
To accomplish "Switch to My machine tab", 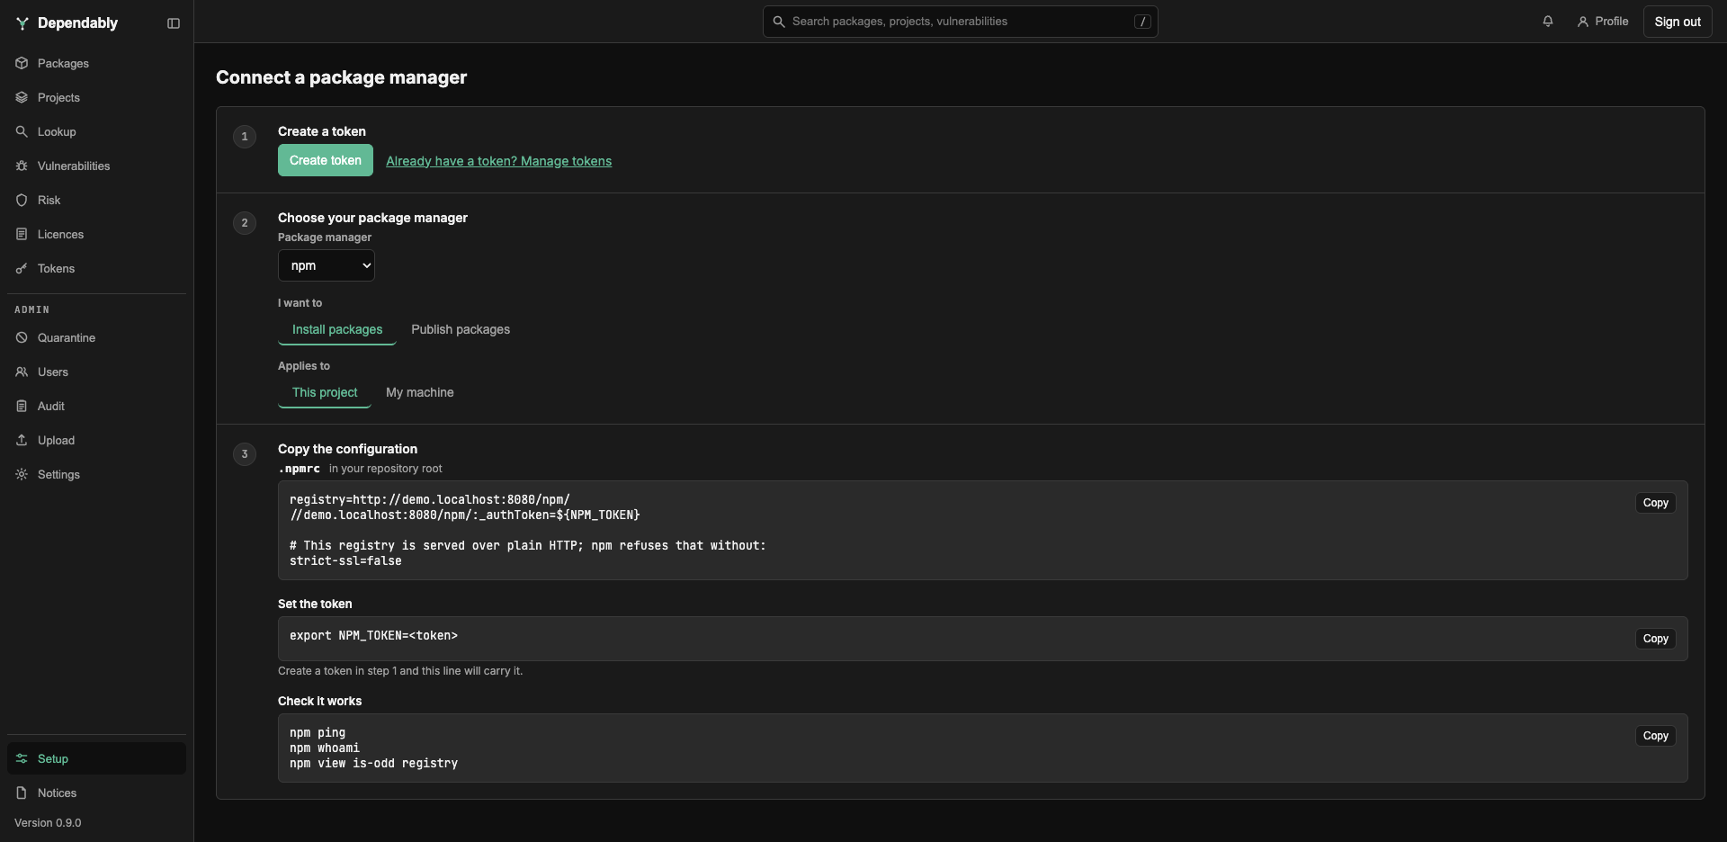I will (x=420, y=393).
